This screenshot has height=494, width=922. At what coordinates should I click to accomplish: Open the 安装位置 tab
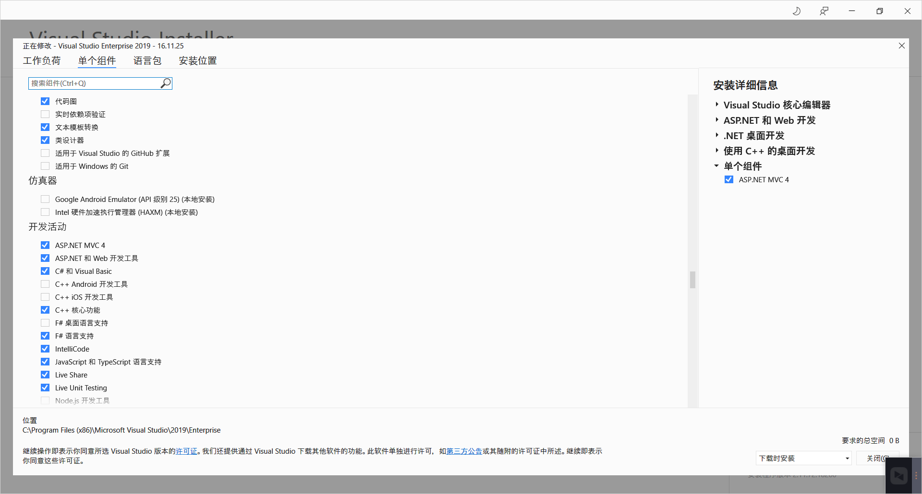(198, 60)
